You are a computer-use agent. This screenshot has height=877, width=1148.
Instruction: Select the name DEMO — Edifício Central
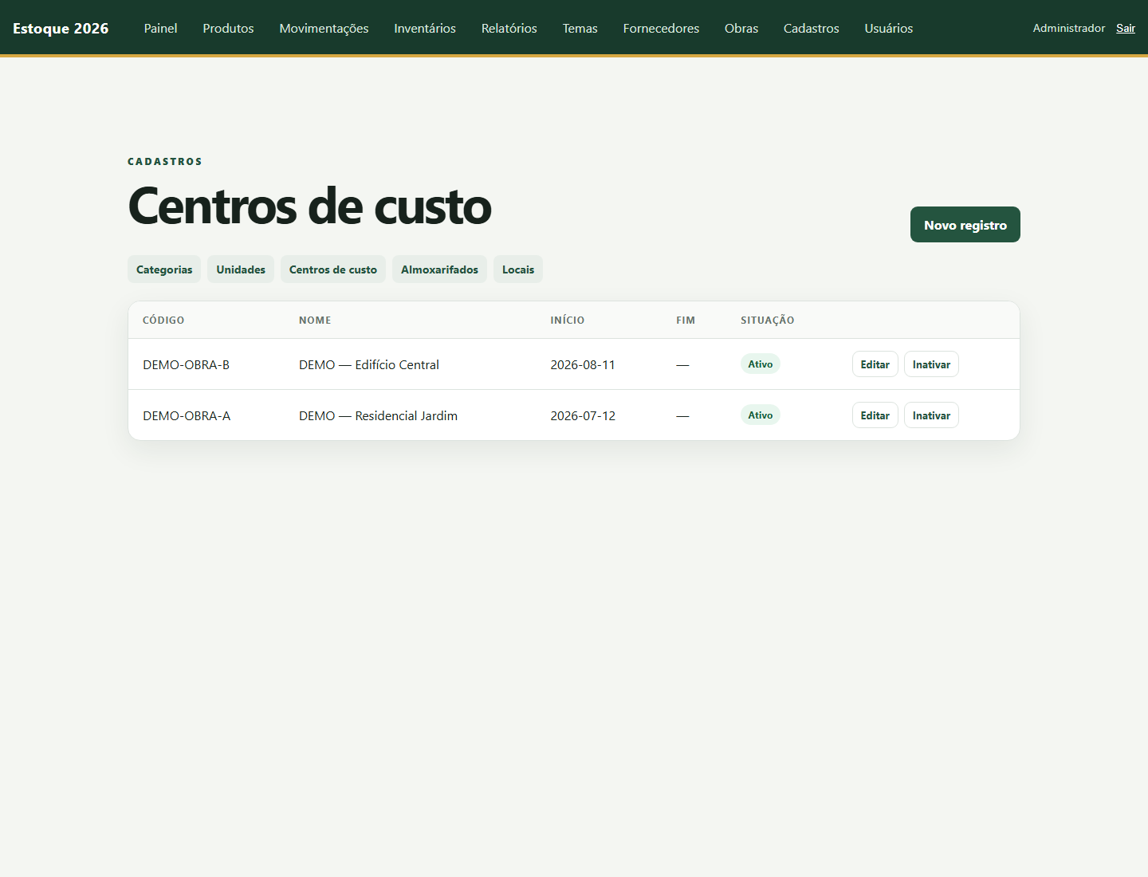point(369,364)
